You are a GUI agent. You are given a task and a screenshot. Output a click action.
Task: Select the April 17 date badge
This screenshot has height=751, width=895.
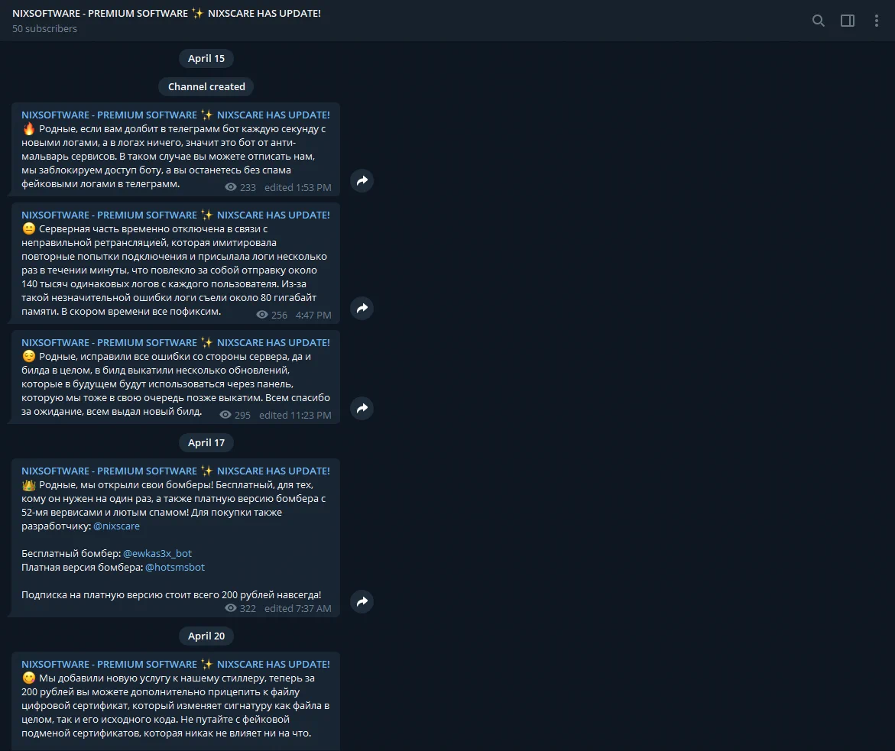pos(206,443)
